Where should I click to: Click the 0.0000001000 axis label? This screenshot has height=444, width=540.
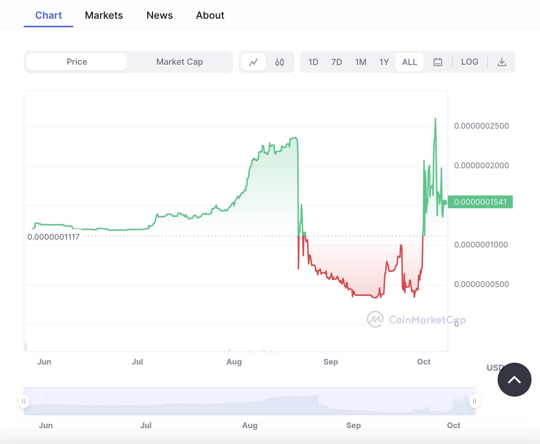tap(481, 245)
